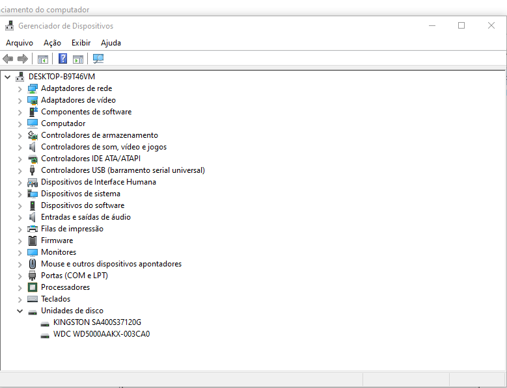Click the mouse icon for dispositivos apontadores
Viewport: 507px width, 388px height.
33,264
